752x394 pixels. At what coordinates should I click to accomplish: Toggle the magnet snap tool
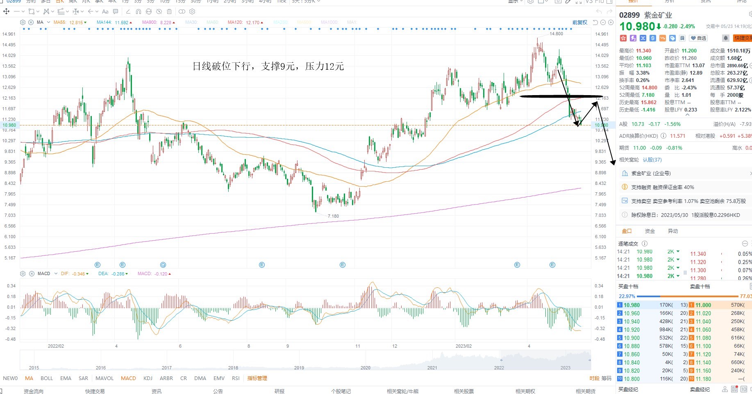point(139,11)
